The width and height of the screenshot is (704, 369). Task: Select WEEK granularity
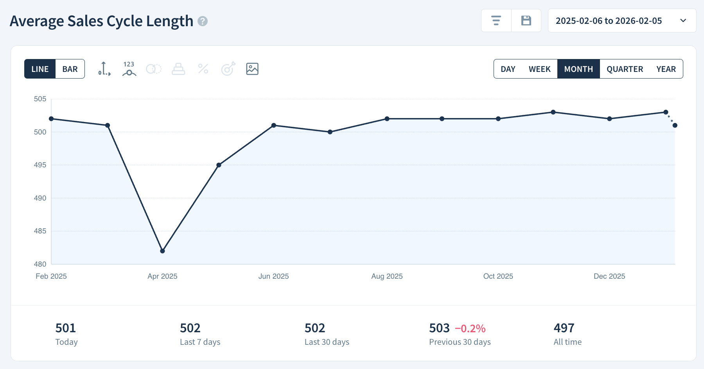click(540, 69)
